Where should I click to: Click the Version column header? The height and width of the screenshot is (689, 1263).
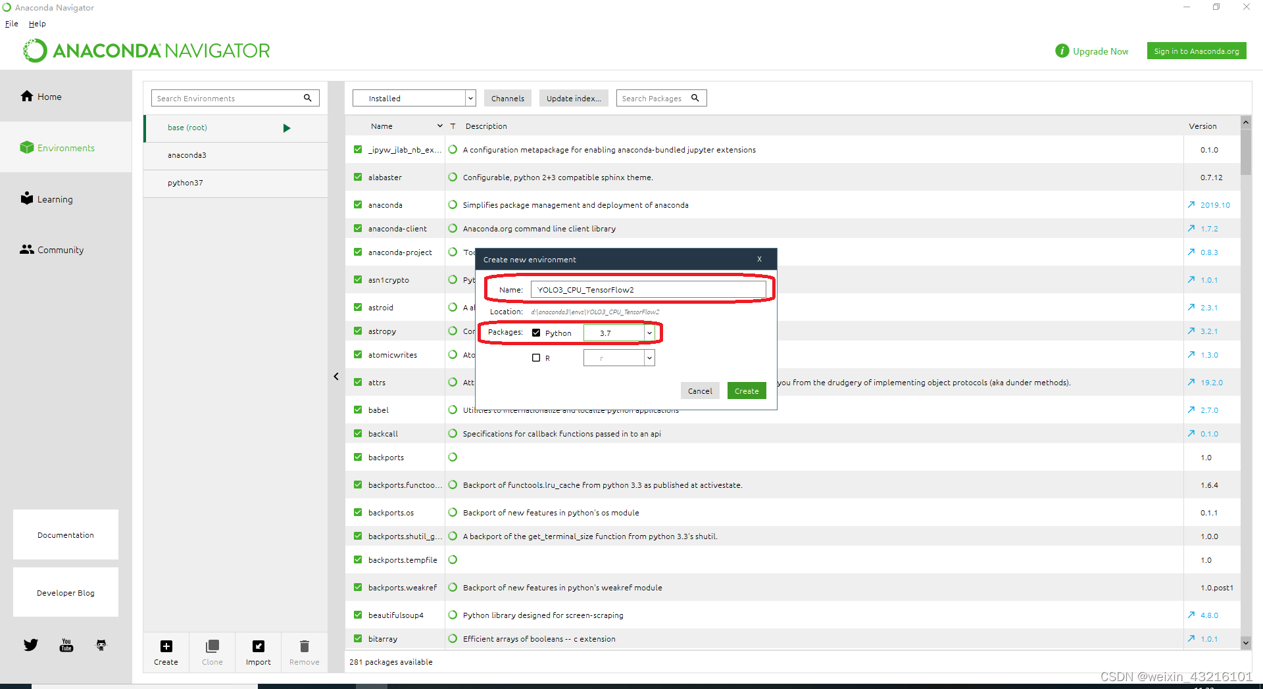pos(1202,126)
